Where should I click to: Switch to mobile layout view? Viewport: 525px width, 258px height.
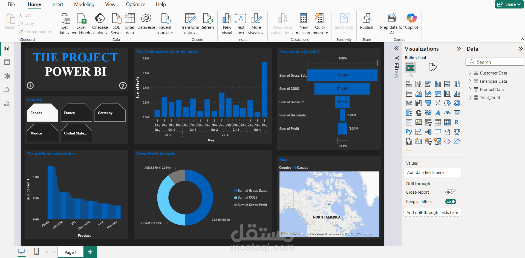click(x=36, y=251)
